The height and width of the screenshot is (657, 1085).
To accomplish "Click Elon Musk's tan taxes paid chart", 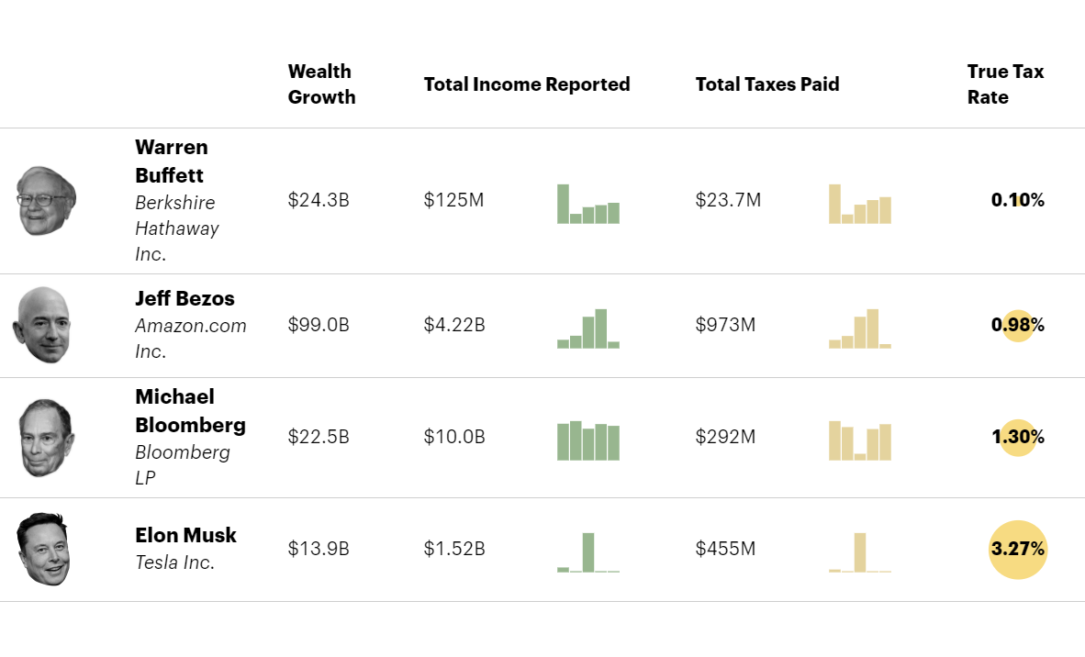I will pyautogui.click(x=860, y=552).
